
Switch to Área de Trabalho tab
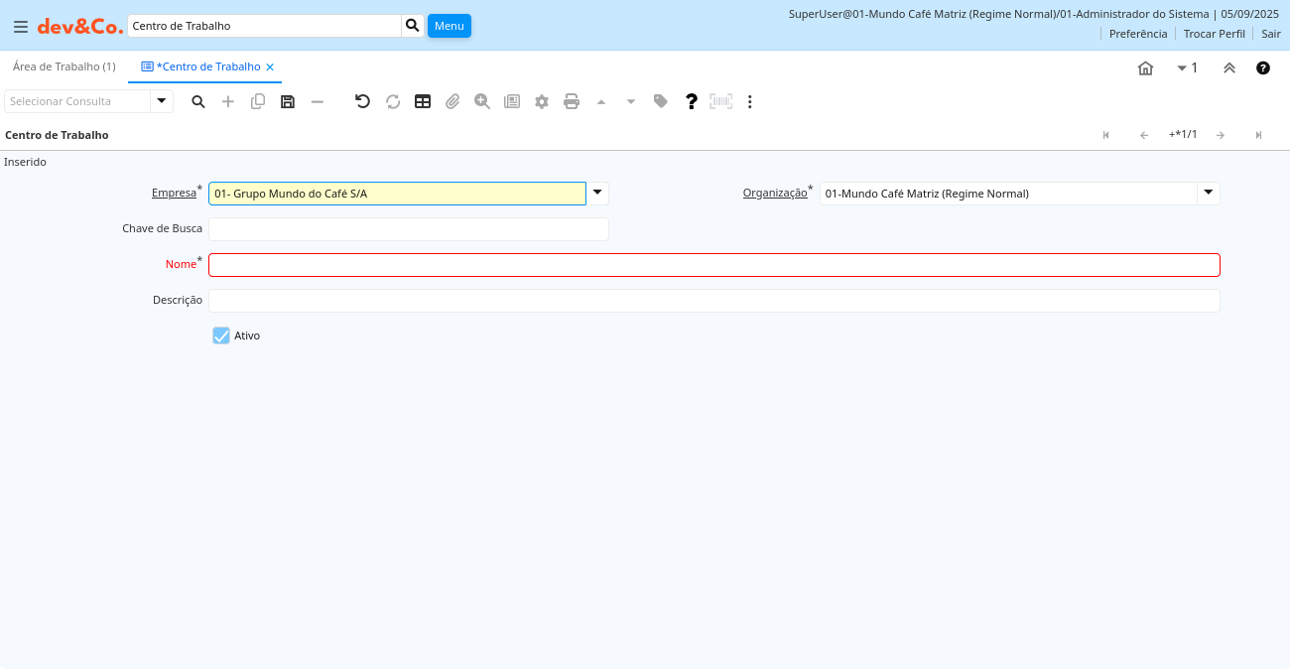point(64,67)
